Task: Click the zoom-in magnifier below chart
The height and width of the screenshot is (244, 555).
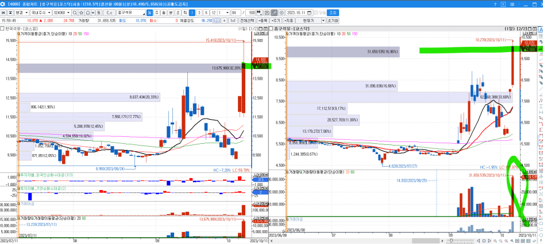Action: point(495,241)
